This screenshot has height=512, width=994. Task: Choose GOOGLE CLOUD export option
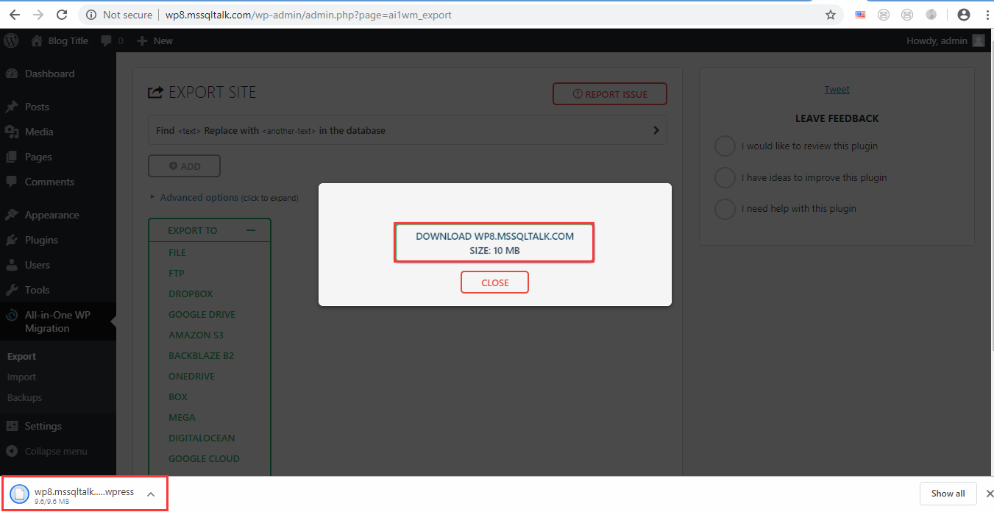[x=204, y=458]
